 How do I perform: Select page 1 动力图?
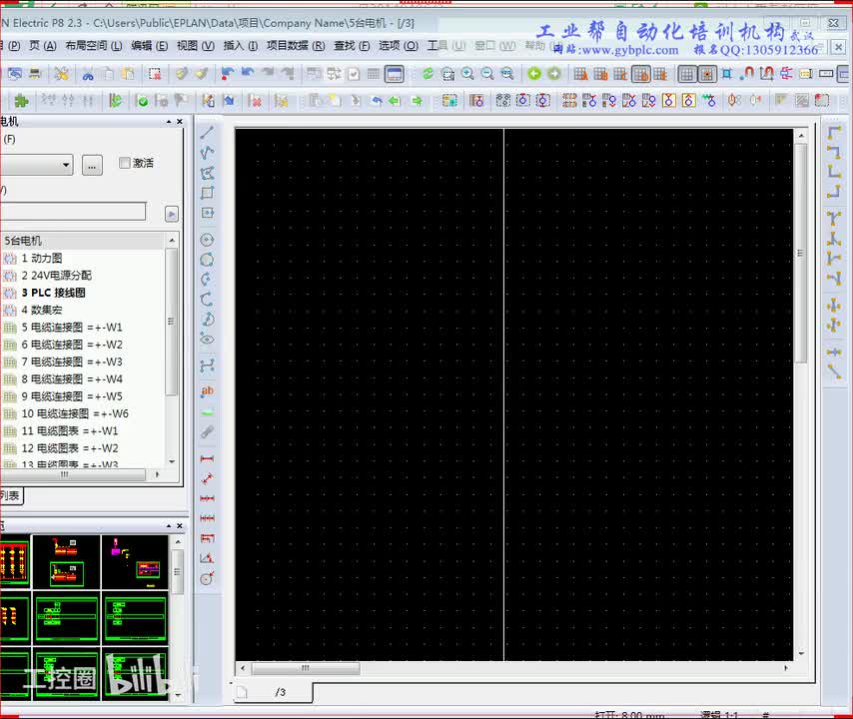41,259
